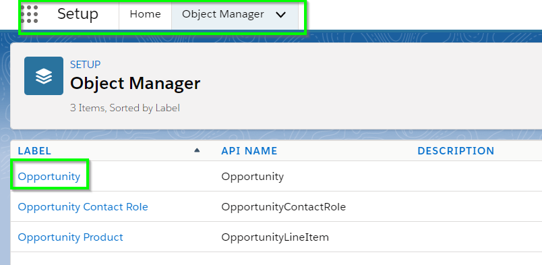Click the Setup app title

[x=78, y=14]
